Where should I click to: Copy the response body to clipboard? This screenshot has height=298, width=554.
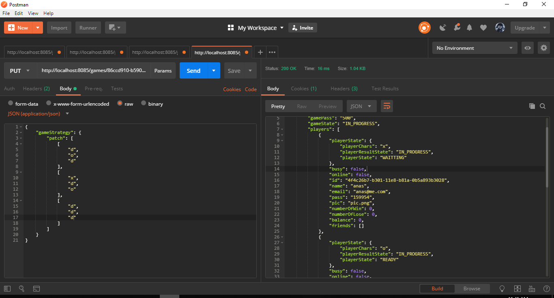(x=532, y=106)
